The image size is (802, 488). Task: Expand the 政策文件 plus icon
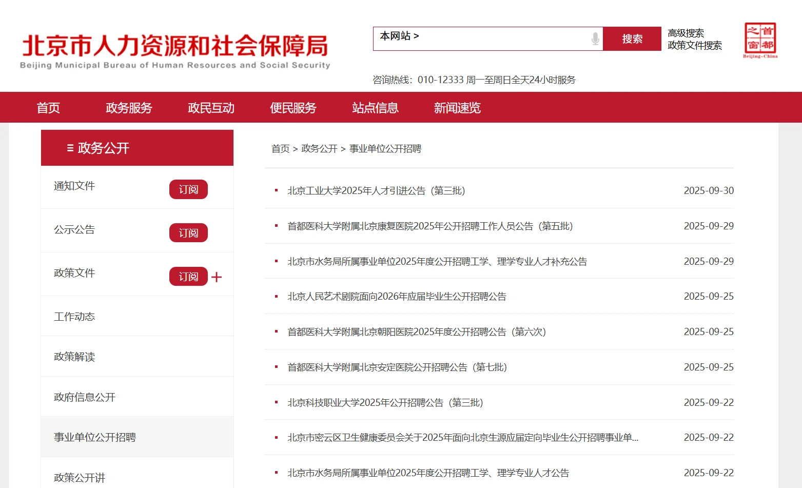[217, 277]
